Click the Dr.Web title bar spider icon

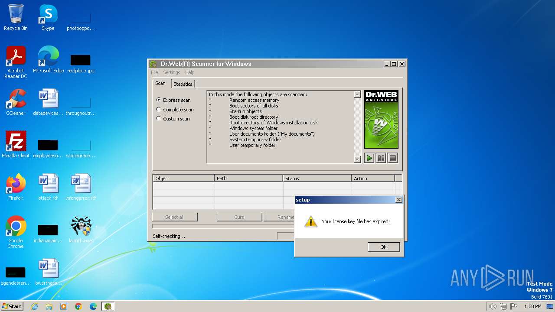tap(153, 64)
